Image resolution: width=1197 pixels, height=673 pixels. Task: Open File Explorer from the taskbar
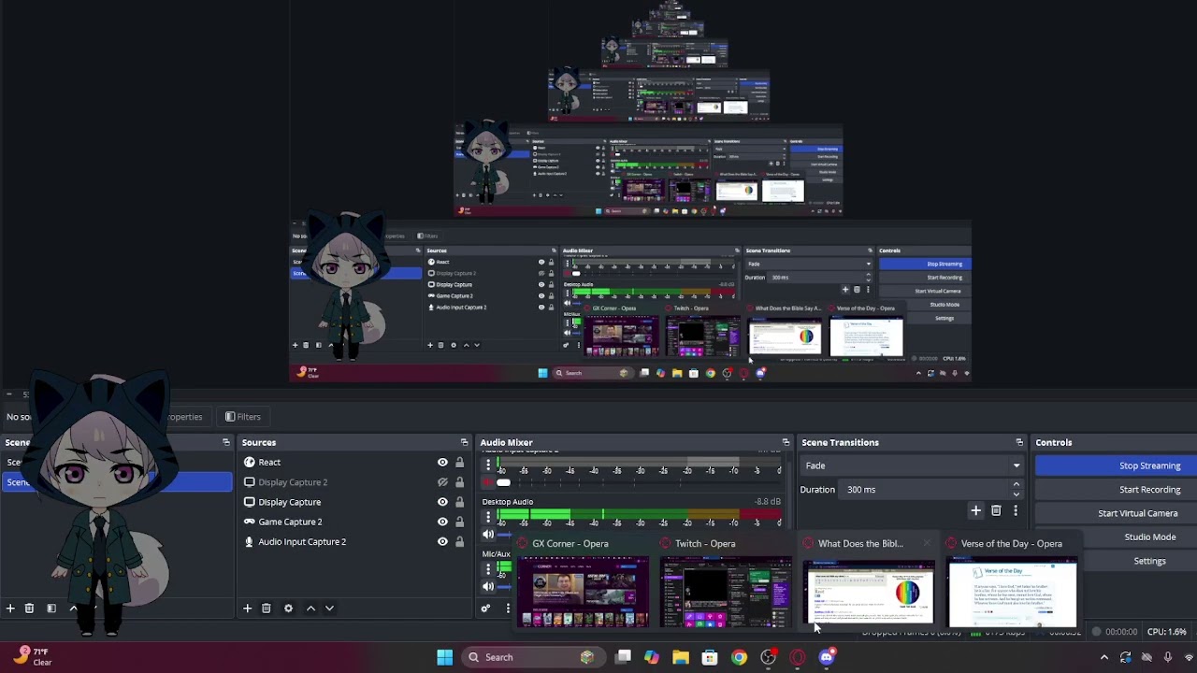[681, 657]
